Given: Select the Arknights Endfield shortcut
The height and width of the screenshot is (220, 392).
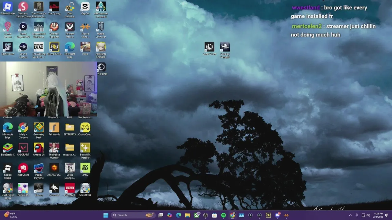Looking at the screenshot, I should point(101,50).
